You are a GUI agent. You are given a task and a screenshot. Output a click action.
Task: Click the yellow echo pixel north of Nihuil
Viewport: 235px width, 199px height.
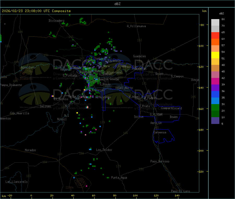pyautogui.click(x=77, y=113)
